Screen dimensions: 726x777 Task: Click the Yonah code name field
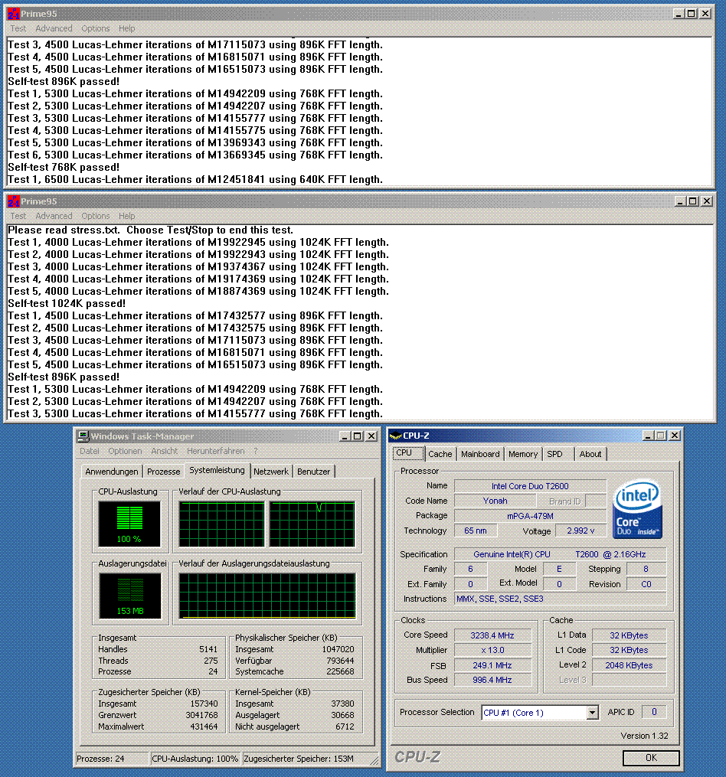click(x=495, y=501)
